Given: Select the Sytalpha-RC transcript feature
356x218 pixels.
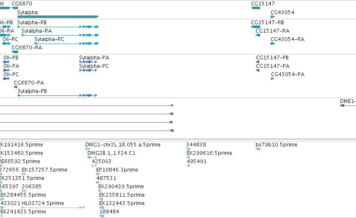Looking at the screenshot, I should (x=67, y=44).
